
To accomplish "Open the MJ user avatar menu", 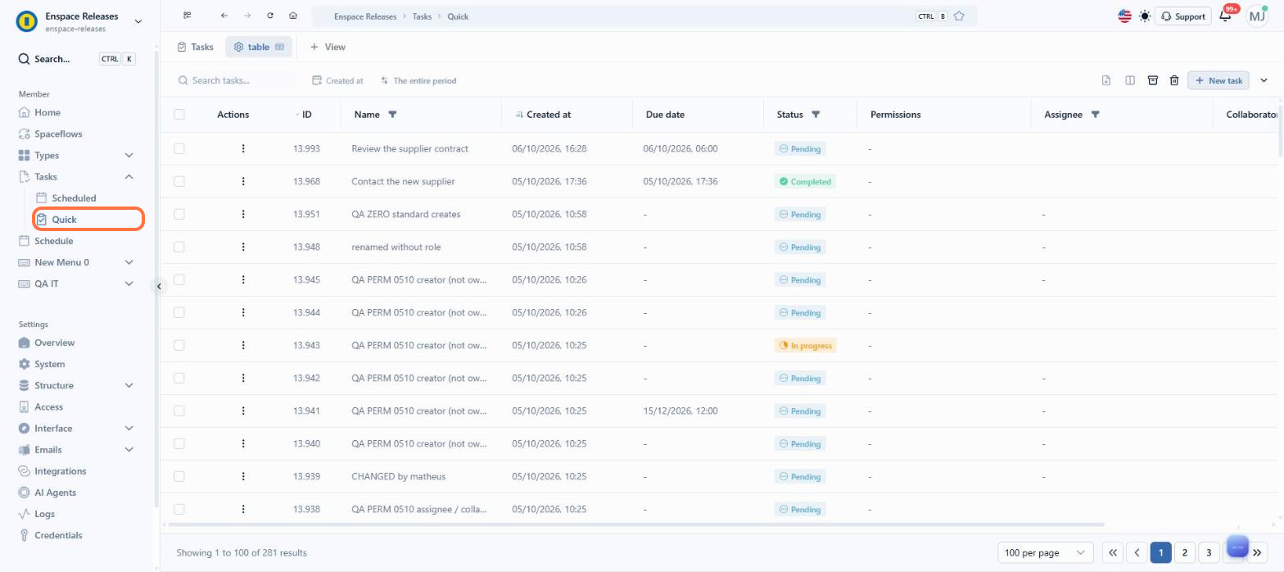I will [1257, 16].
